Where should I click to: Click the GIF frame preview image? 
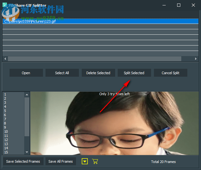click(x=114, y=123)
